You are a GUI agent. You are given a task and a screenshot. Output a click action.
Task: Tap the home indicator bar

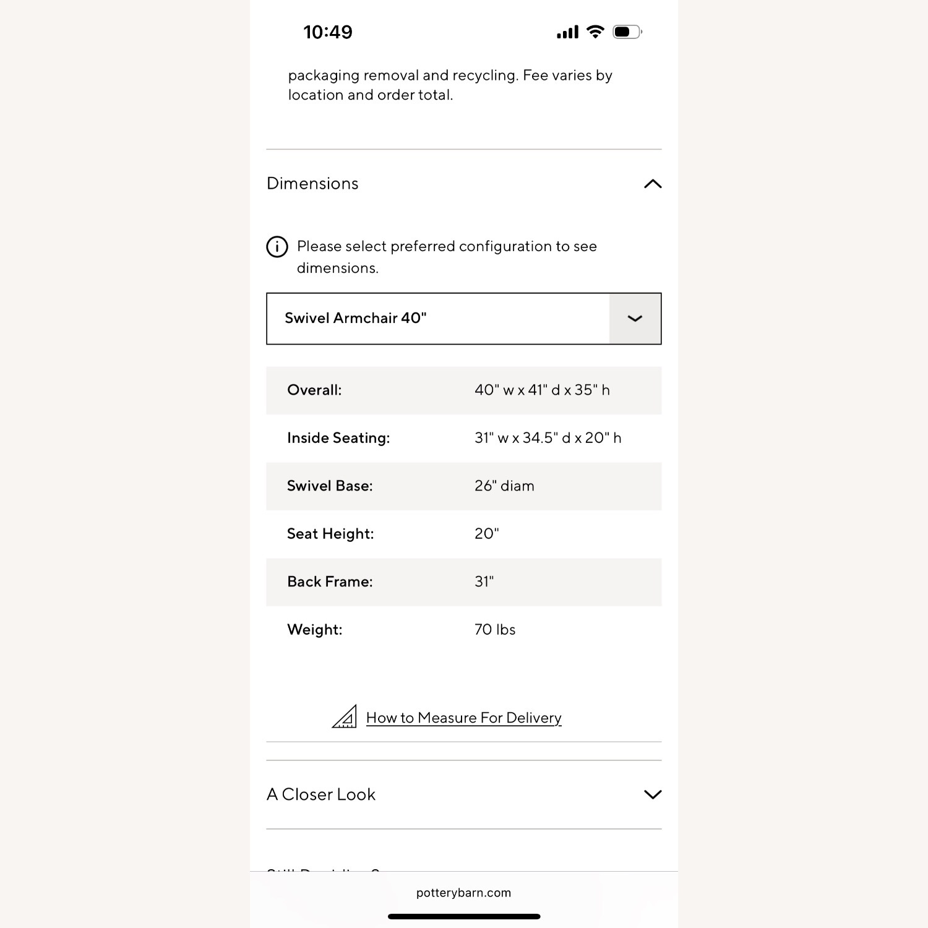pyautogui.click(x=463, y=916)
